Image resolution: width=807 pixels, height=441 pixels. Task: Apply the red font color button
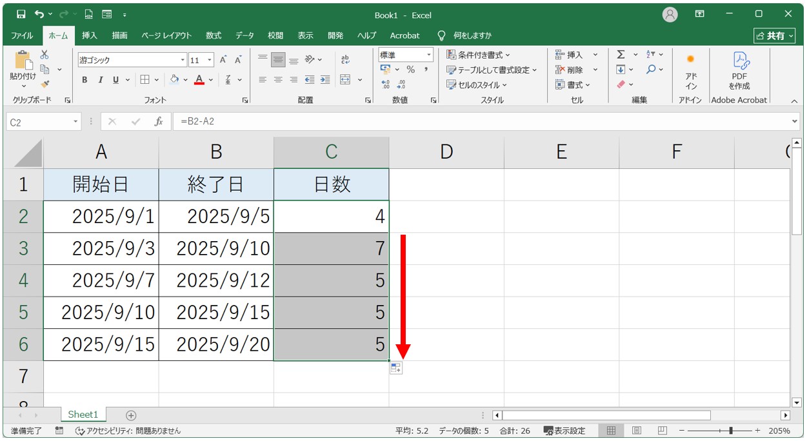coord(199,80)
